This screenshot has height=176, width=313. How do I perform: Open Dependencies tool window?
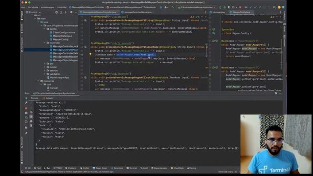159,168
